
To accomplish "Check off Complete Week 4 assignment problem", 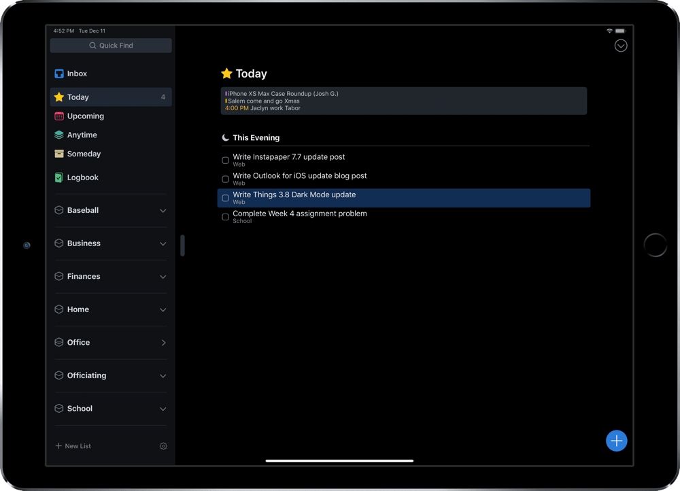I will pyautogui.click(x=226, y=217).
